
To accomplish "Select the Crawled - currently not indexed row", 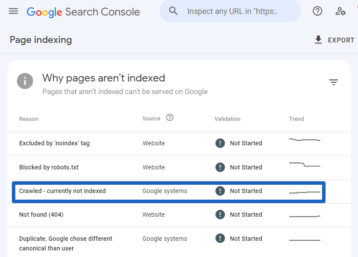I will pyautogui.click(x=169, y=192).
